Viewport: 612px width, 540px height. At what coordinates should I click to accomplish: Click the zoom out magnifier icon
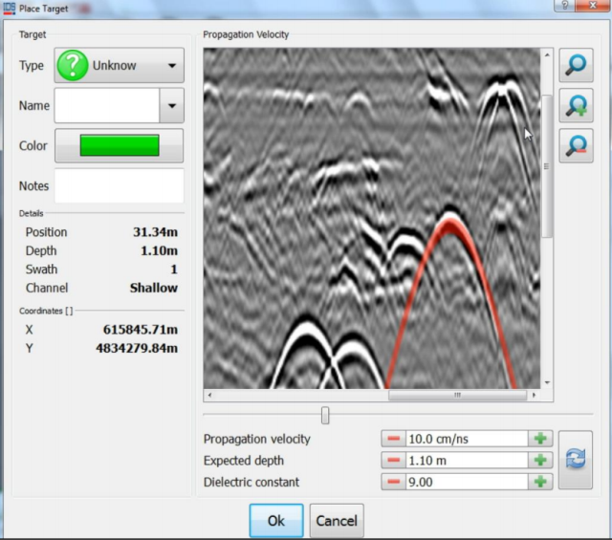[577, 145]
